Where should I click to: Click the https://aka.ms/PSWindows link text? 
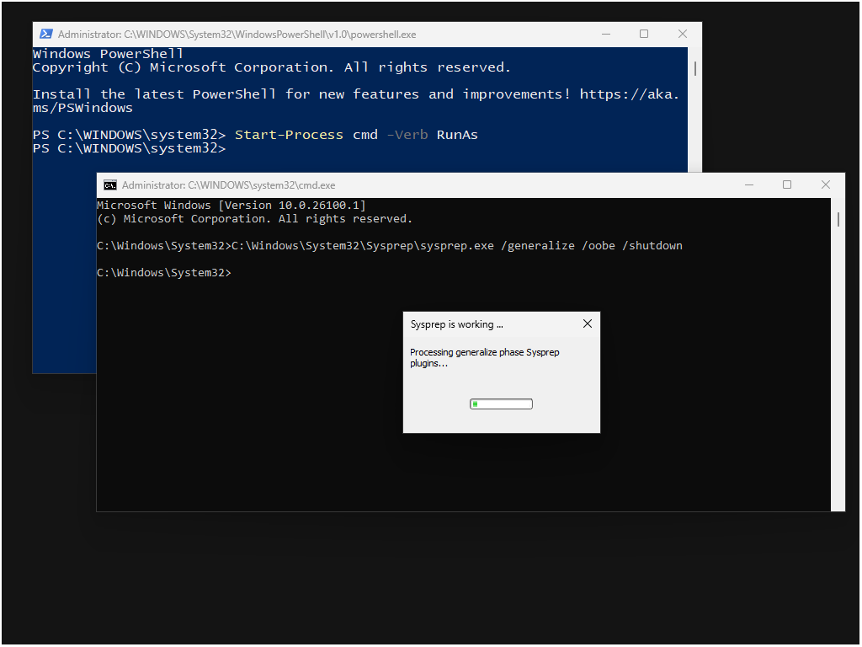click(629, 94)
